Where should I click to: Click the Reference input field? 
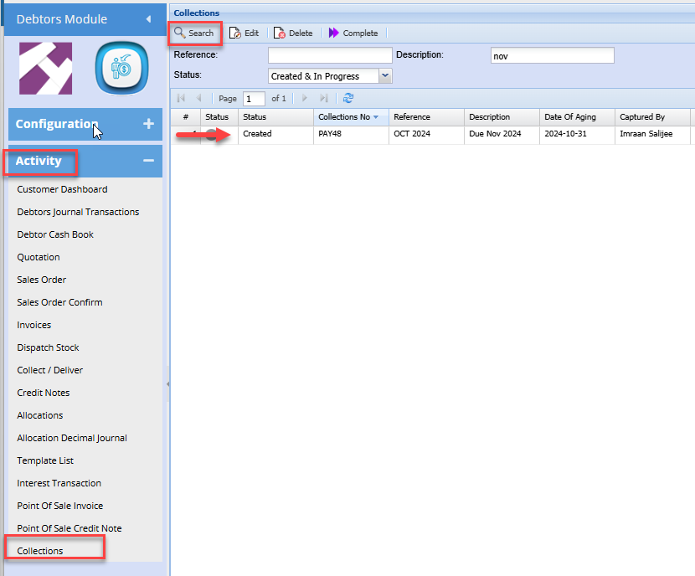coord(330,55)
